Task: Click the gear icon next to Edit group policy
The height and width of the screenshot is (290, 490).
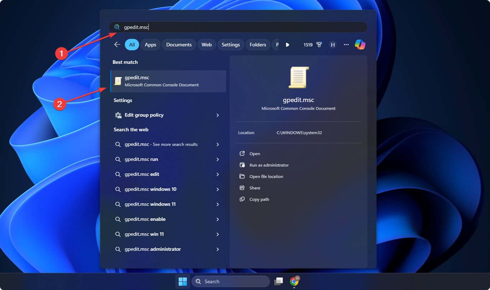Action: pyautogui.click(x=118, y=115)
